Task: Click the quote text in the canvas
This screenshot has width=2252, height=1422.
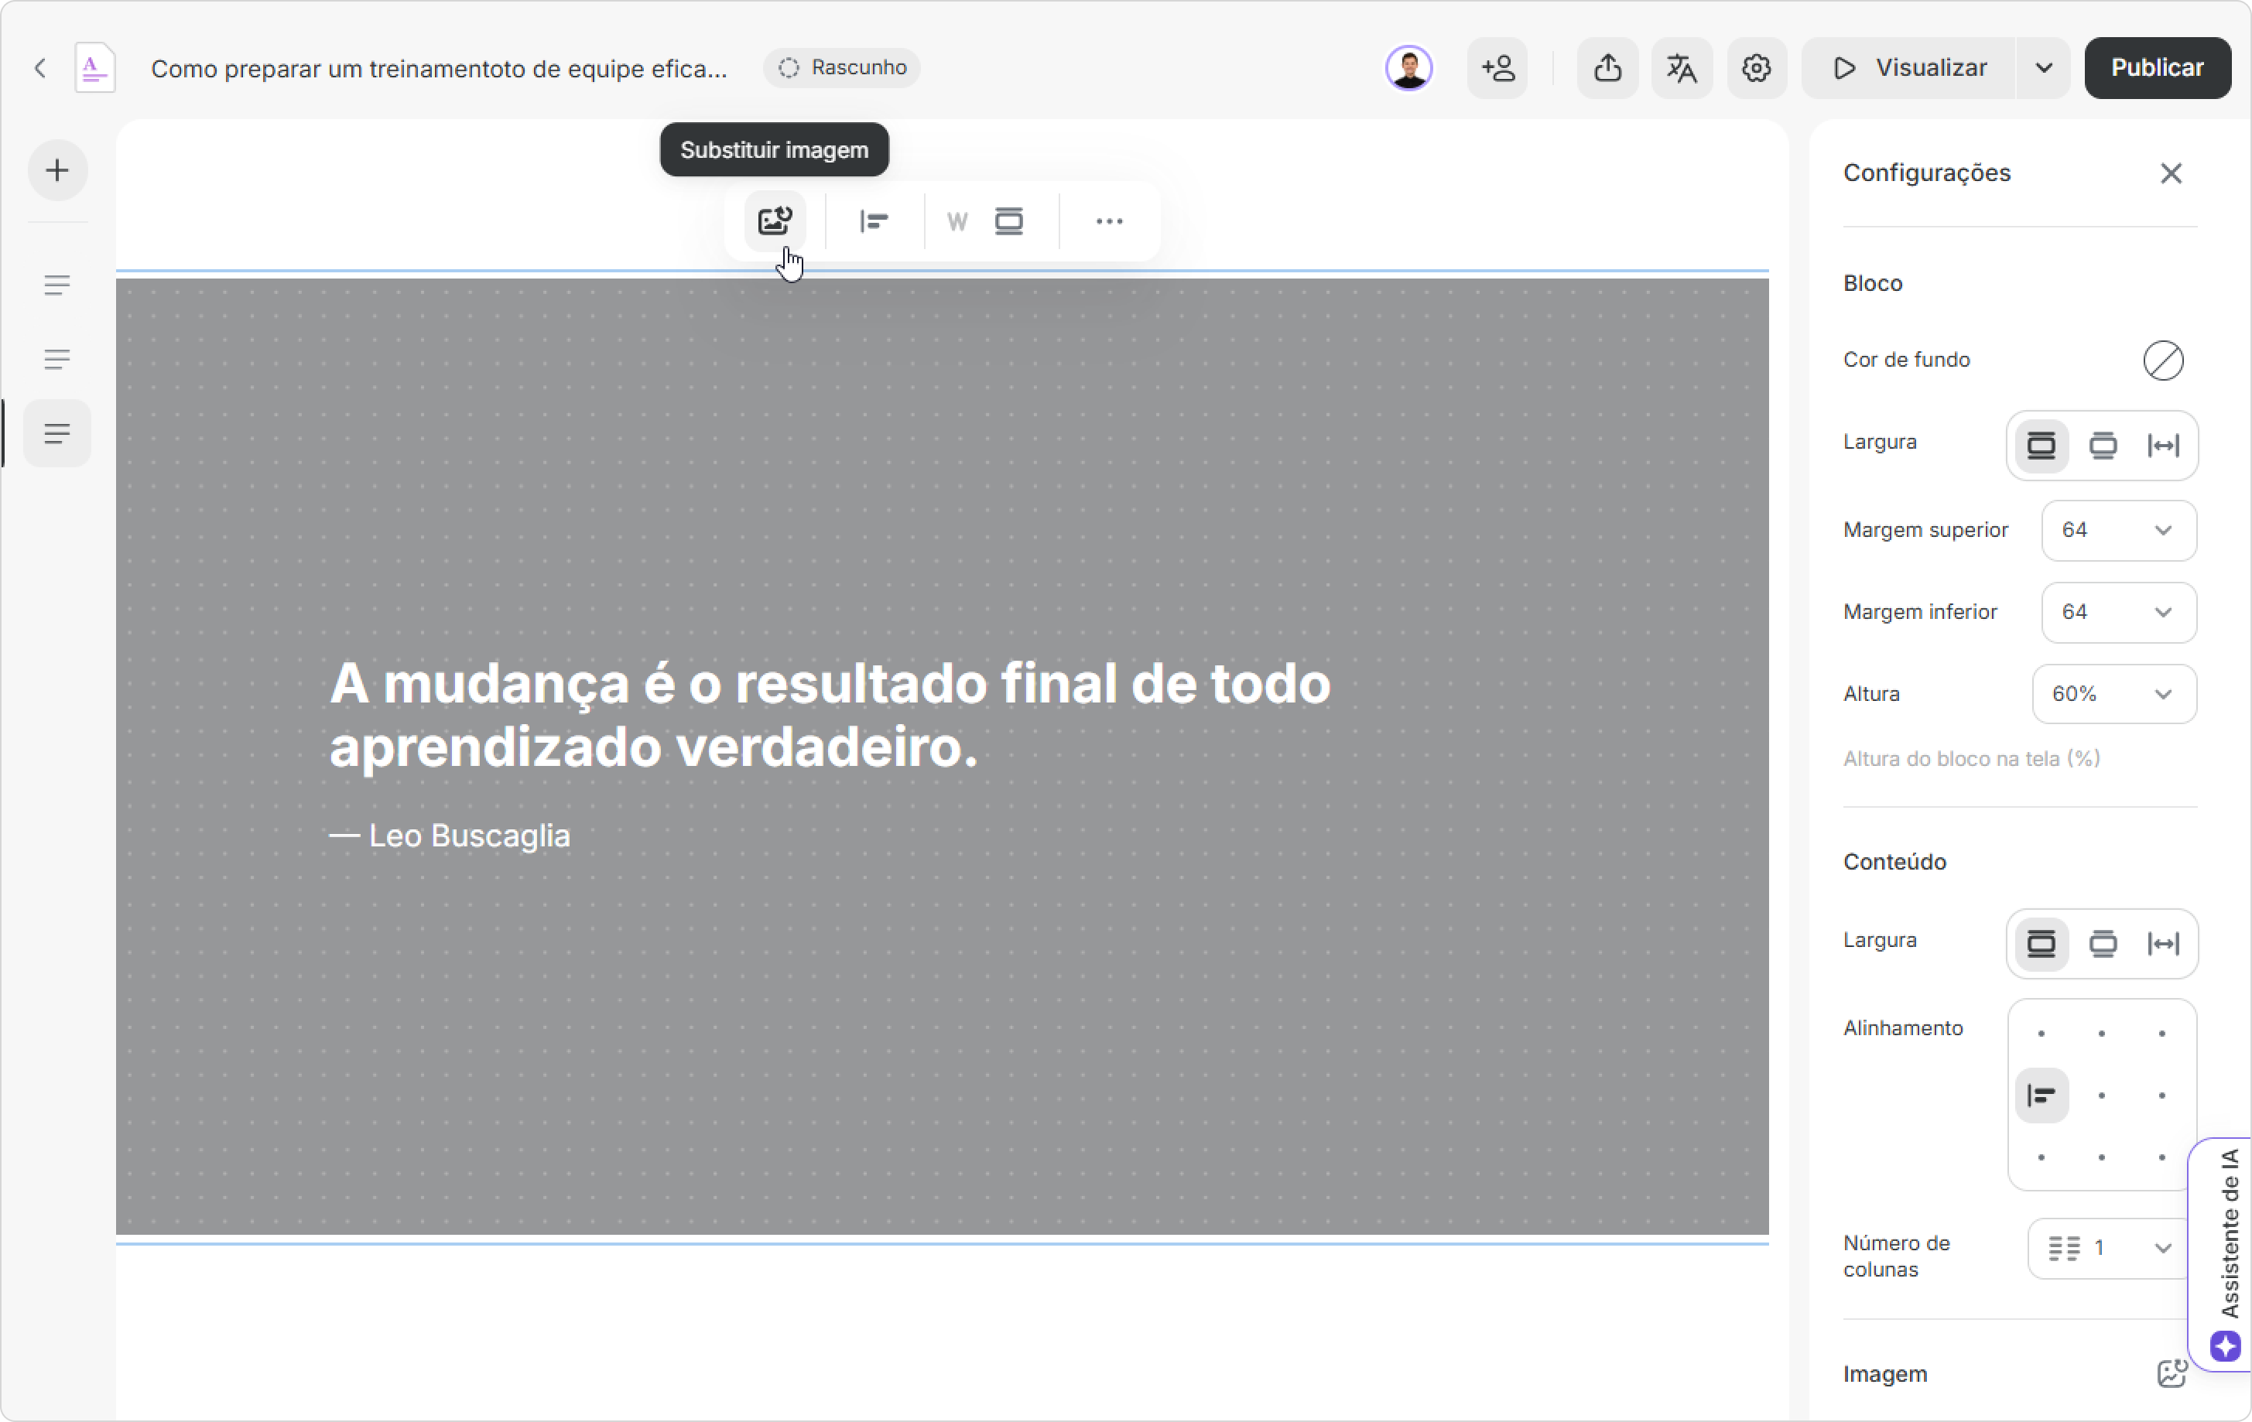Action: [830, 715]
